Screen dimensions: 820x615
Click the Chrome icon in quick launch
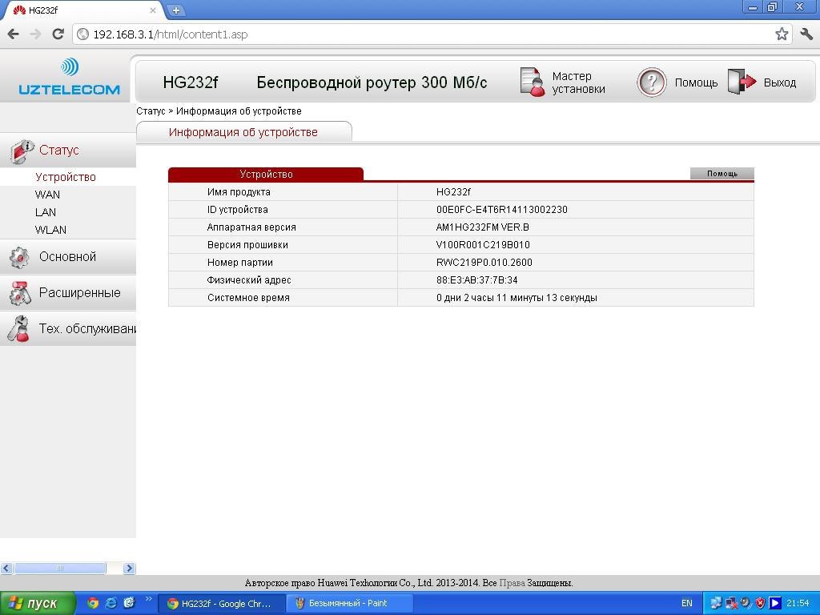(x=93, y=603)
